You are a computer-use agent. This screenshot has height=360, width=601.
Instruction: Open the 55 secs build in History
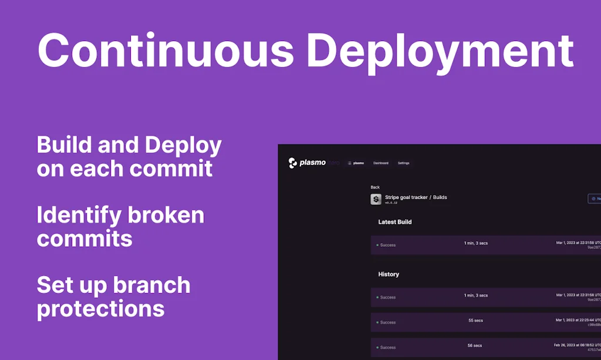click(x=475, y=321)
